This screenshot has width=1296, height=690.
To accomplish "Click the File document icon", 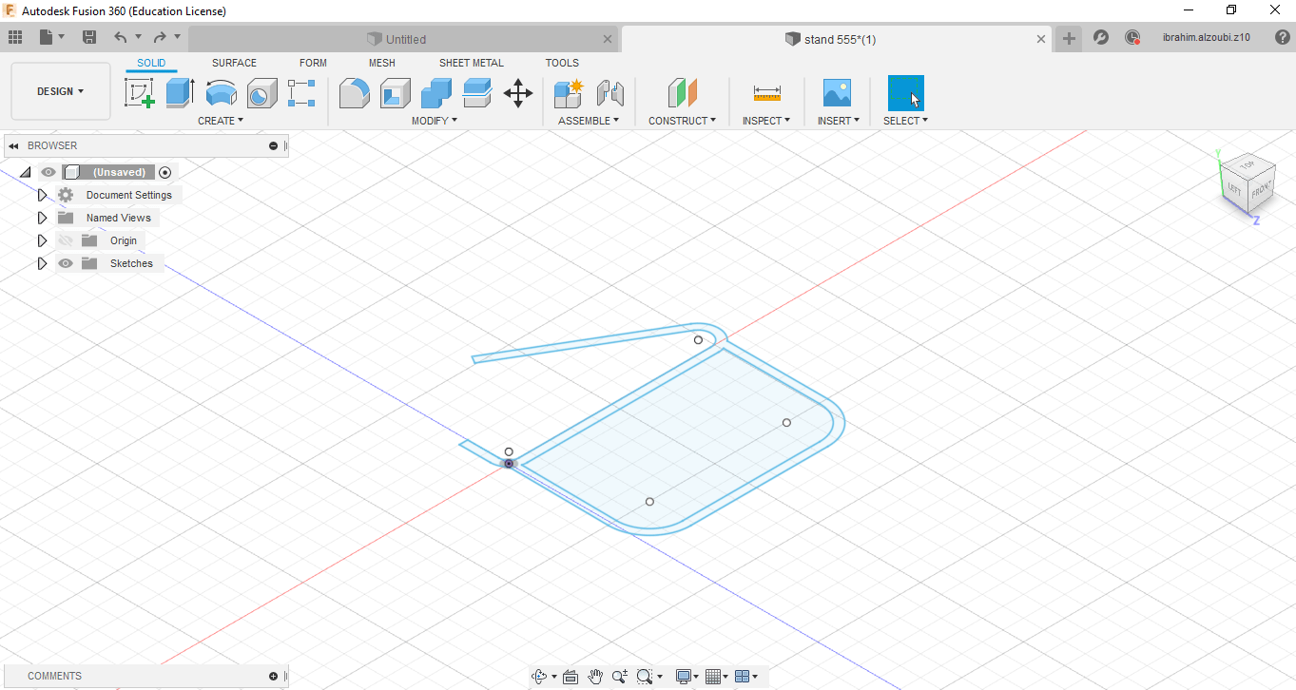I will [46, 37].
